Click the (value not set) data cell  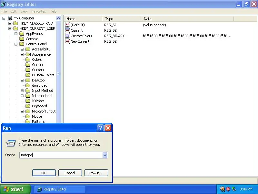coord(154,25)
